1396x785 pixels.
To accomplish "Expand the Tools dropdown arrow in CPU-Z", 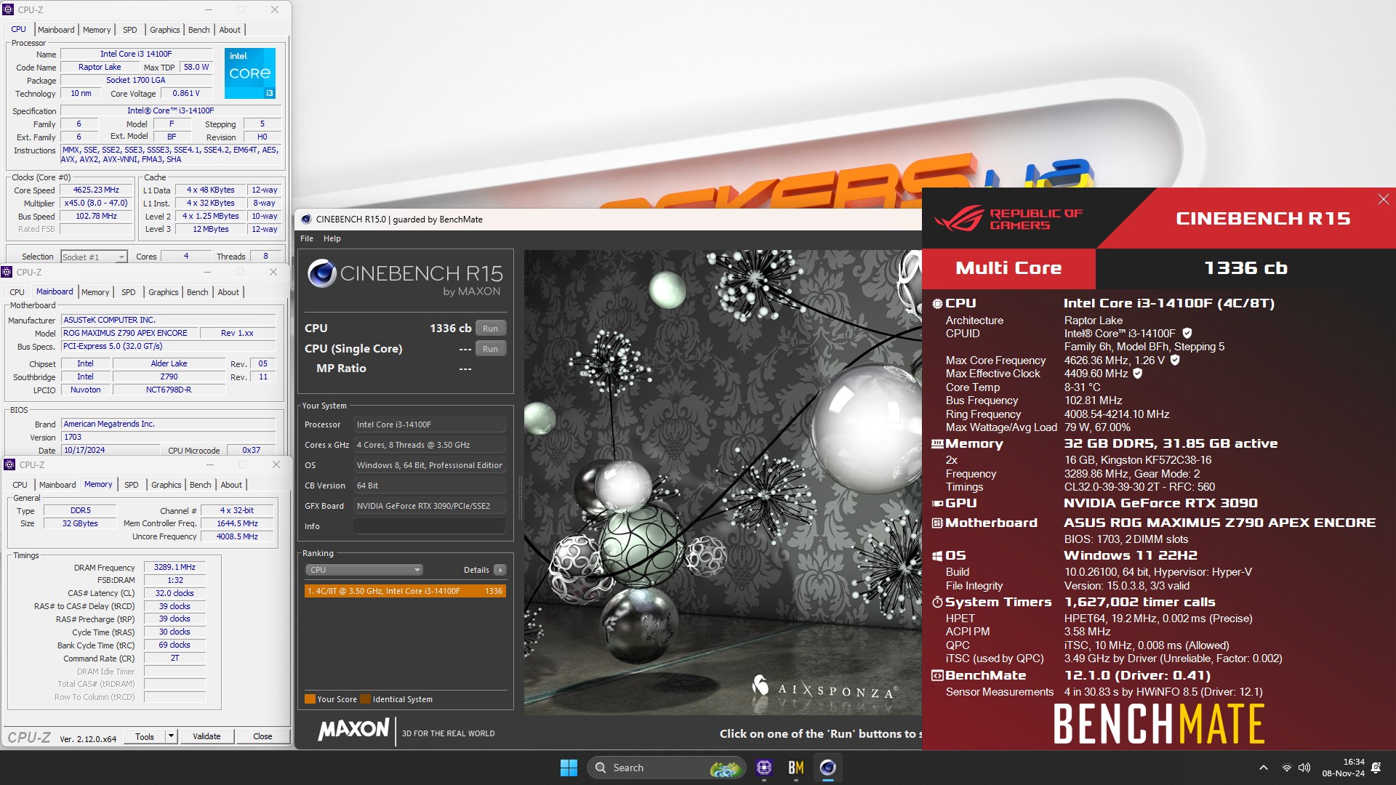I will pyautogui.click(x=172, y=736).
